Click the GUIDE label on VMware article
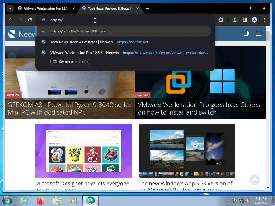Viewport: 275px width, 206px height. tap(143, 95)
